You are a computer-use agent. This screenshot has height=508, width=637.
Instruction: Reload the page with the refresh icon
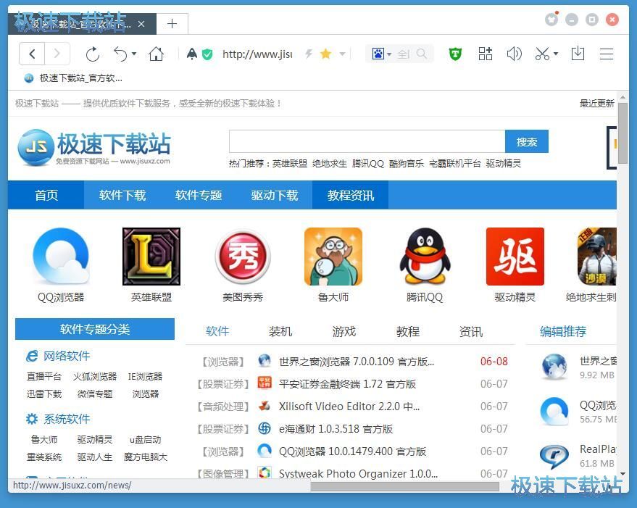[x=93, y=54]
